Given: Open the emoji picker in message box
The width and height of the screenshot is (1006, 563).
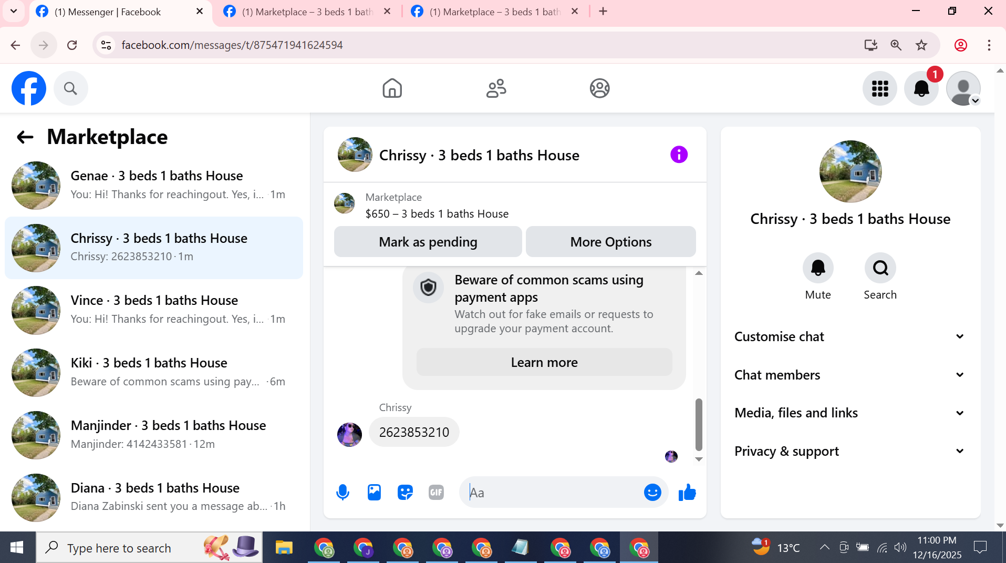Looking at the screenshot, I should coord(652,493).
